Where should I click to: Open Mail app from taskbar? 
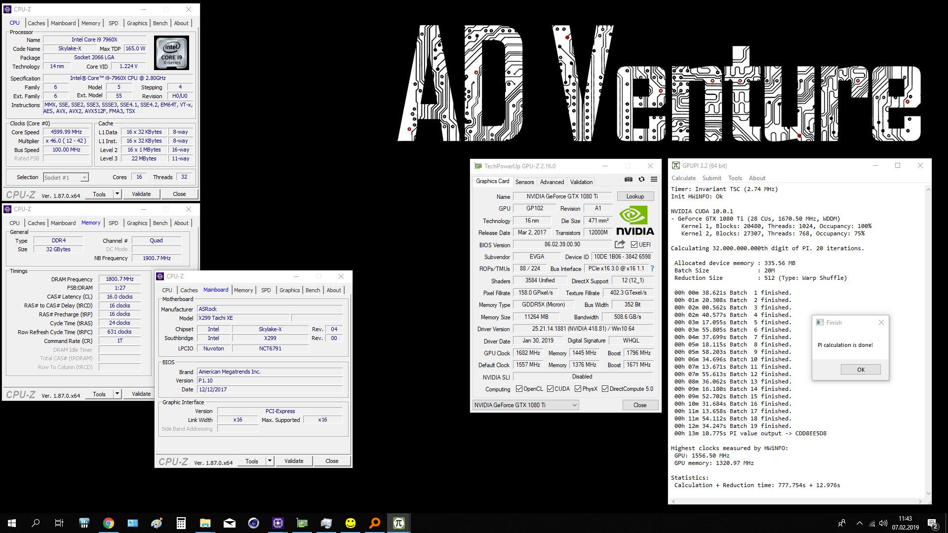coord(229,523)
